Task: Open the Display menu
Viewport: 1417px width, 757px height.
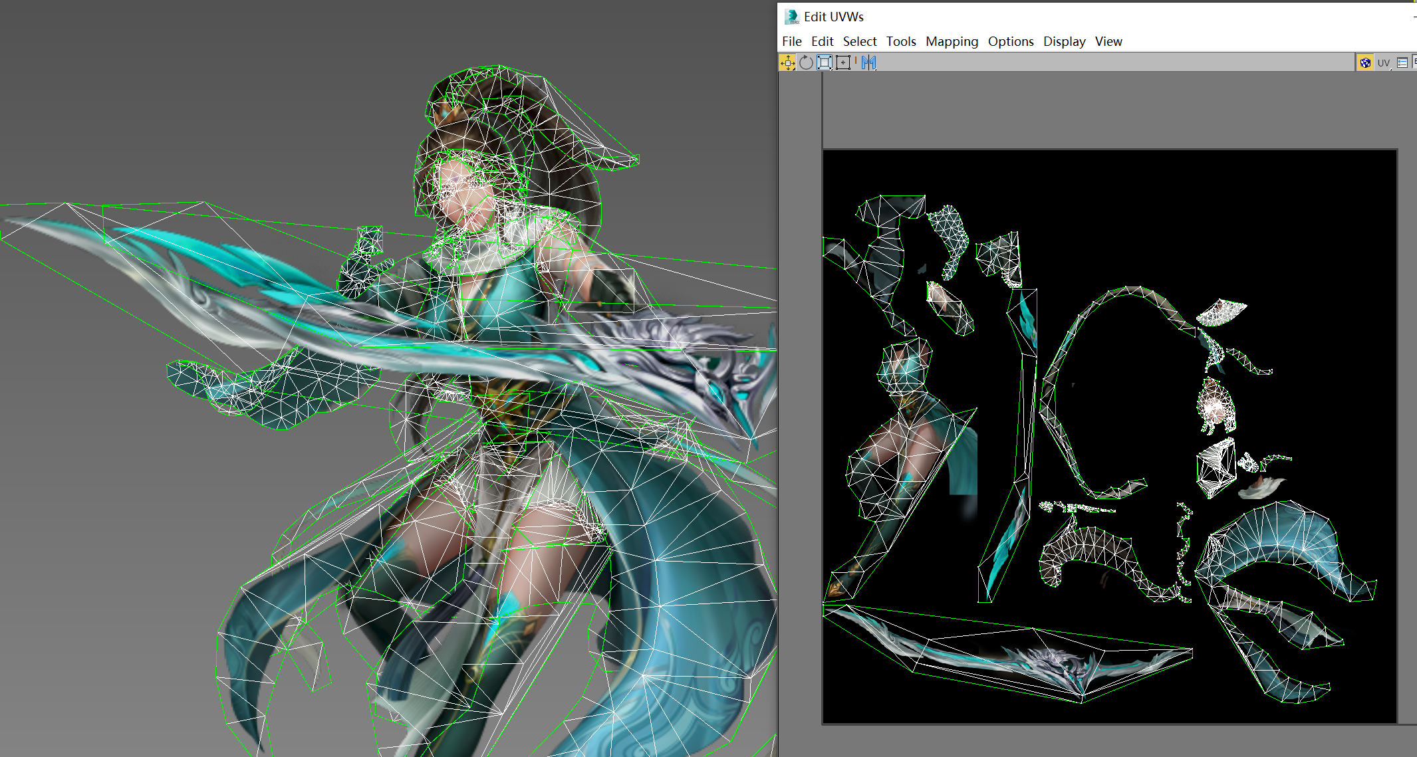Action: (1064, 41)
